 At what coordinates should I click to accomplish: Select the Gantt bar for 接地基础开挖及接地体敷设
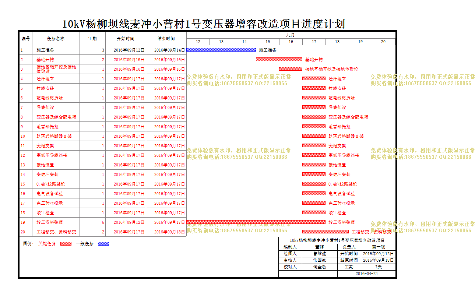(x=291, y=69)
